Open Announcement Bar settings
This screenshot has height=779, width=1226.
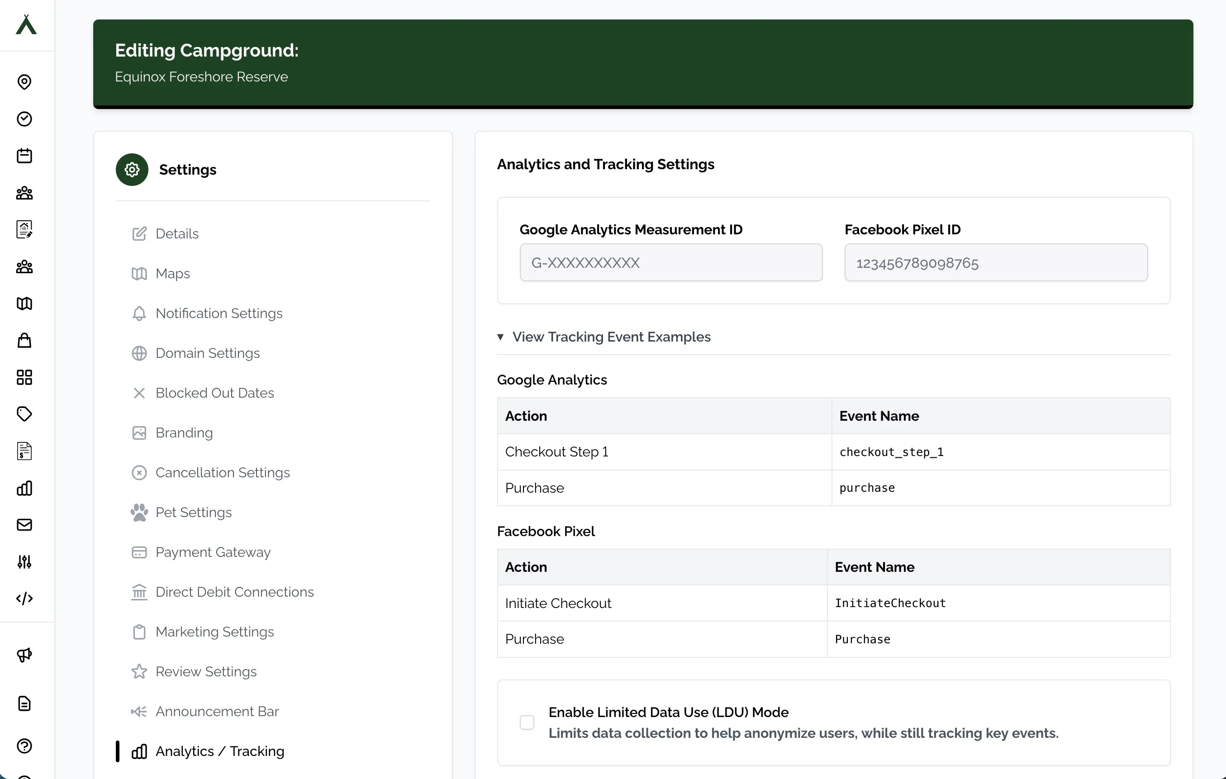point(217,711)
